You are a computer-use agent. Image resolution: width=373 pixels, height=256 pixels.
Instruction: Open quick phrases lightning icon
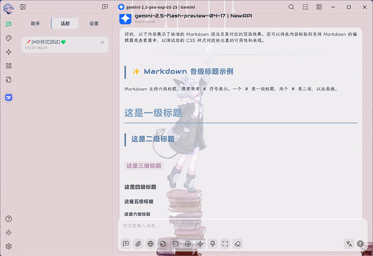(x=201, y=244)
